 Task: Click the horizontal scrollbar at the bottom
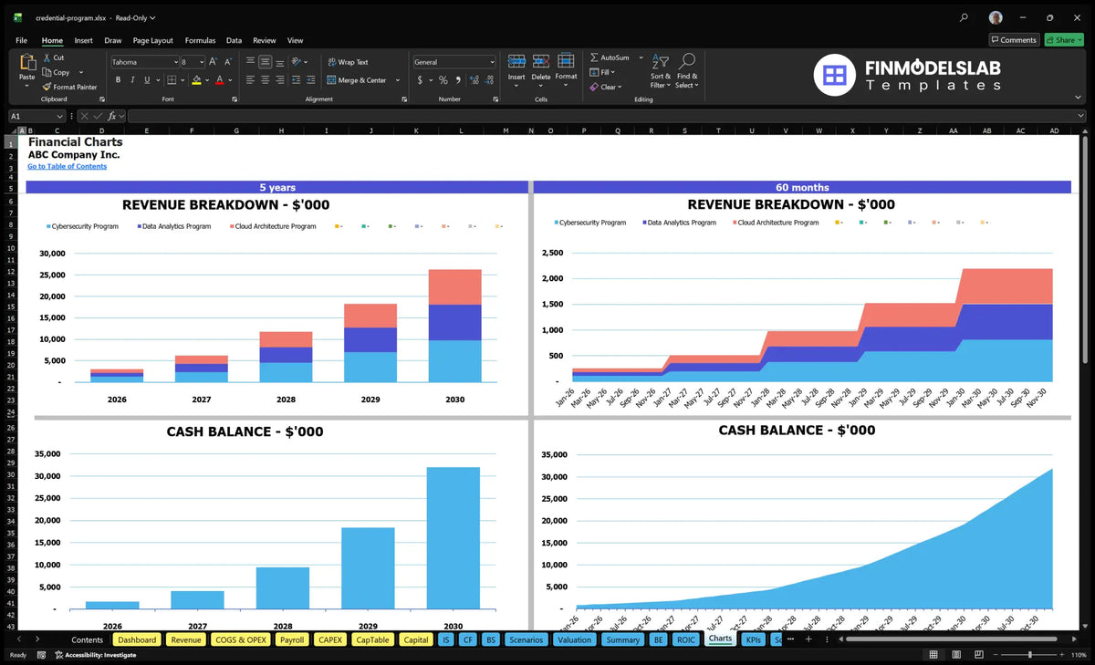point(949,639)
